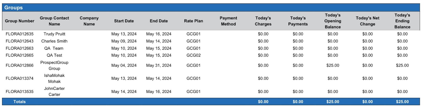The image size is (424, 109).
Task: Select the GCG02 rate plan cell
Action: click(x=193, y=55)
